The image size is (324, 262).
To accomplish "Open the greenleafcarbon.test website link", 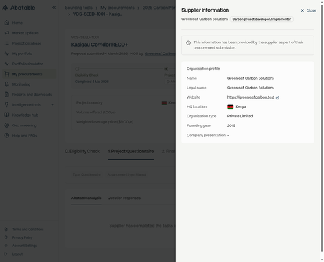I will [251, 97].
